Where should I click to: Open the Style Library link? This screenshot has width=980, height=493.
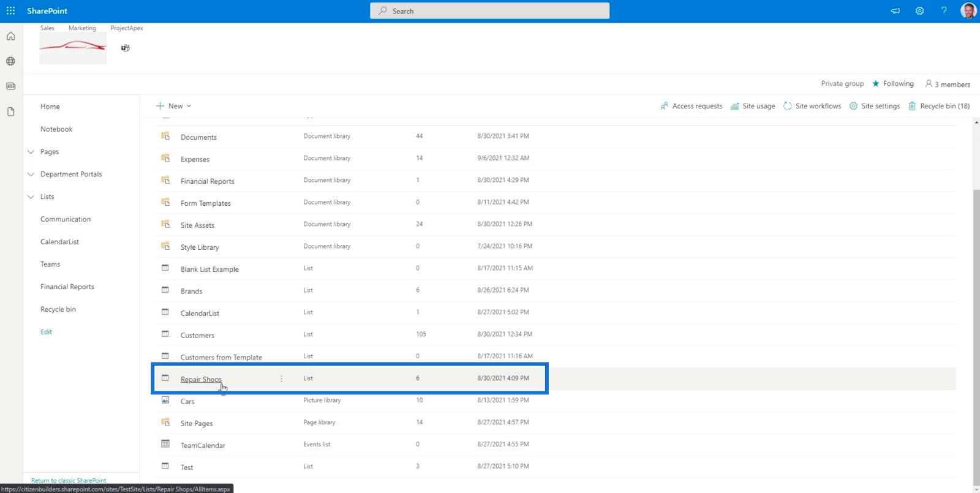coord(200,247)
